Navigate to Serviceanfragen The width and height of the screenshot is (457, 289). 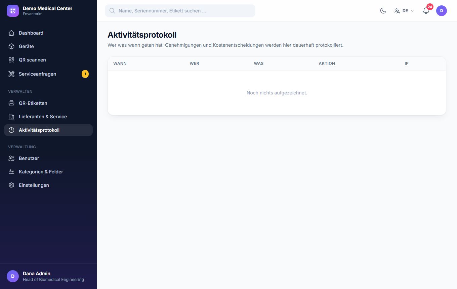[x=48, y=74]
